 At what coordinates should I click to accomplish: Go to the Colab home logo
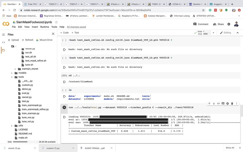(6, 24)
